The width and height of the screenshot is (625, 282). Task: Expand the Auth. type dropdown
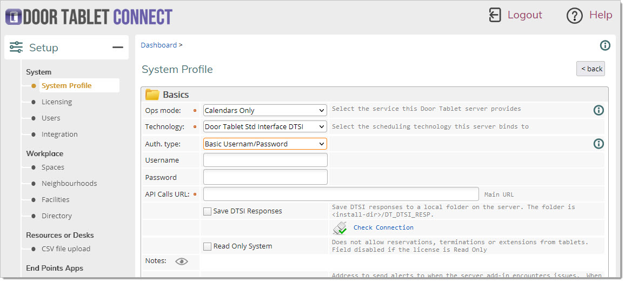[265, 144]
